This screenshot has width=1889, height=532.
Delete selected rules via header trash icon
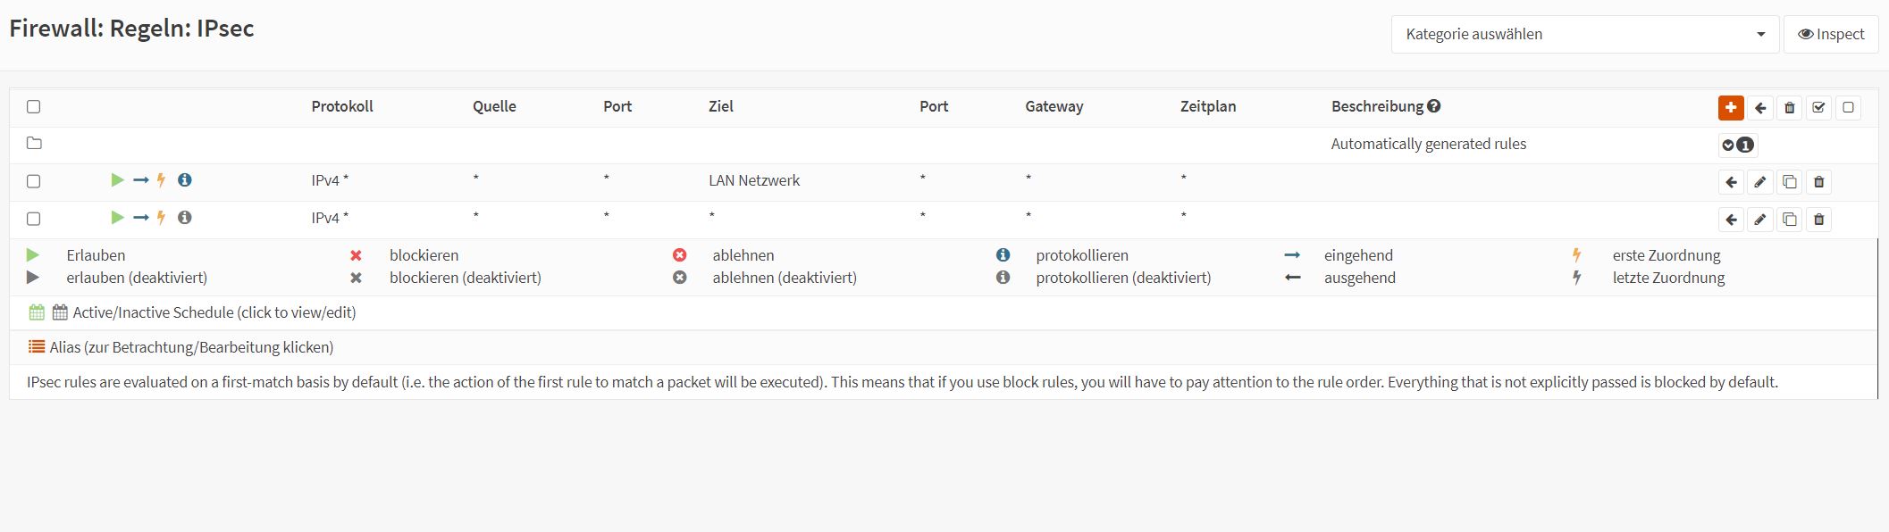tap(1789, 108)
